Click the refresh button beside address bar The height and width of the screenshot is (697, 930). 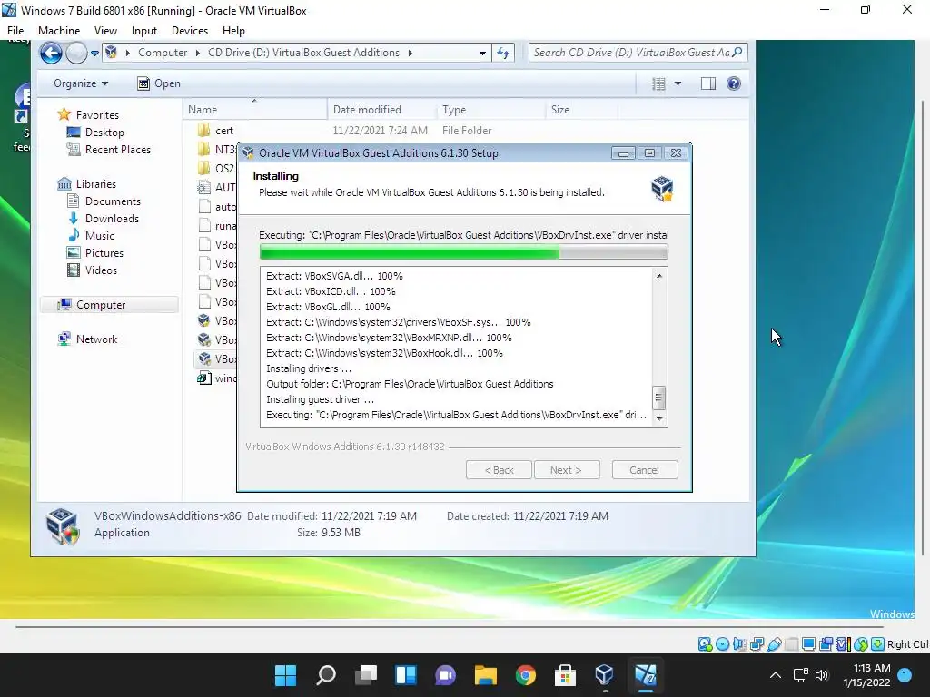(503, 53)
